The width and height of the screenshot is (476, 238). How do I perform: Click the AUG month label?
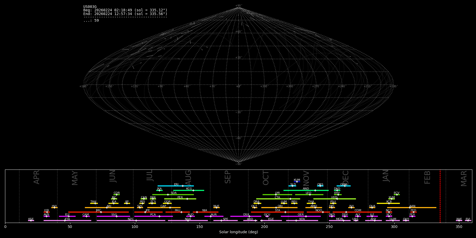click(x=188, y=178)
